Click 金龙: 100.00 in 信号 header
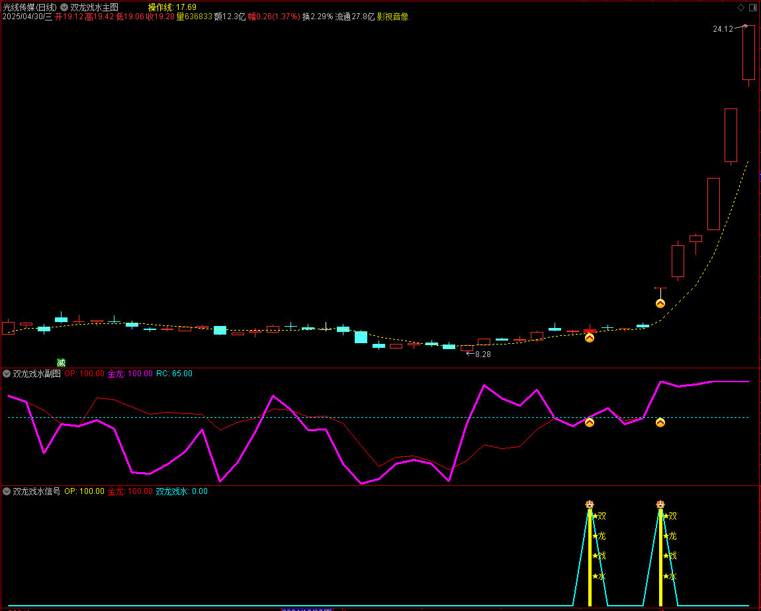This screenshot has height=611, width=761. click(130, 491)
